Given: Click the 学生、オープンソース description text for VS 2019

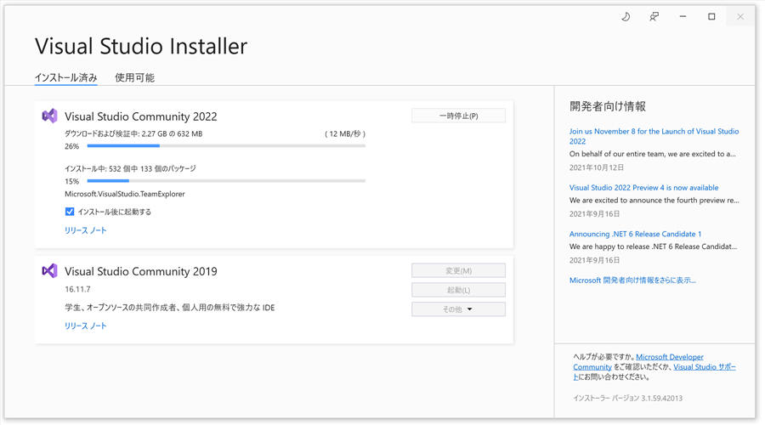Looking at the screenshot, I should (x=170, y=308).
